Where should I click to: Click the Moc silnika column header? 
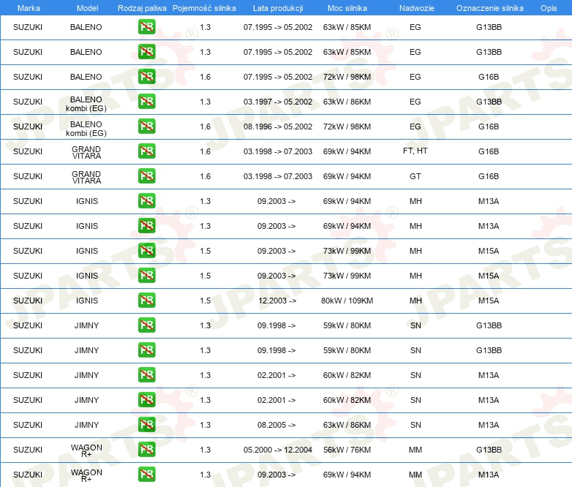pyautogui.click(x=347, y=8)
